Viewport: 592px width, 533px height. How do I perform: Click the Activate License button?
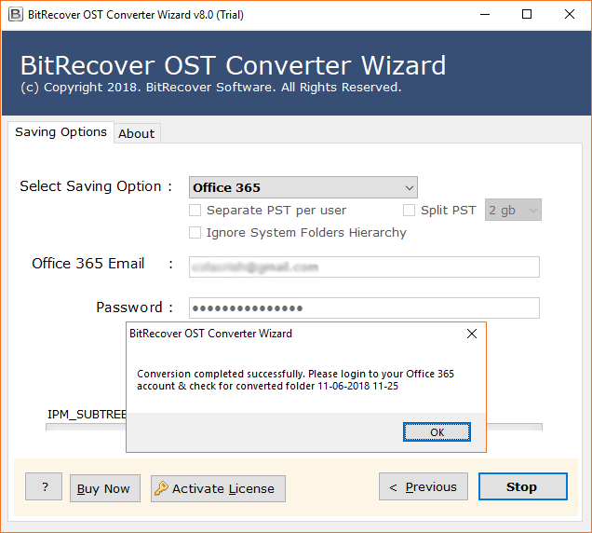[218, 489]
